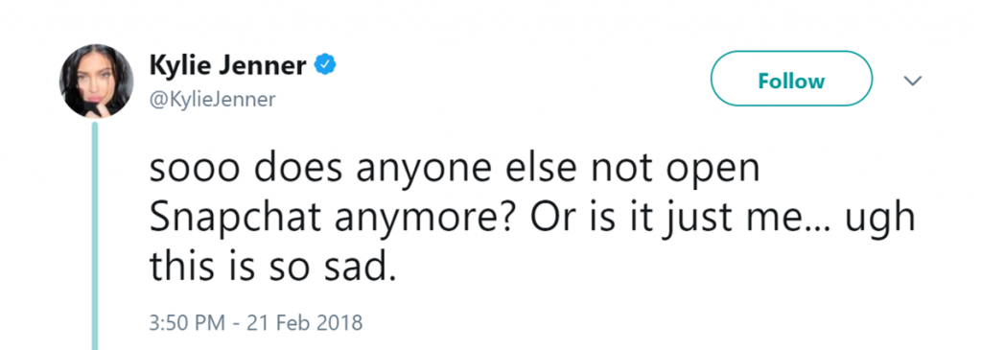Click the phrase 'this is so sad.'

point(273,267)
